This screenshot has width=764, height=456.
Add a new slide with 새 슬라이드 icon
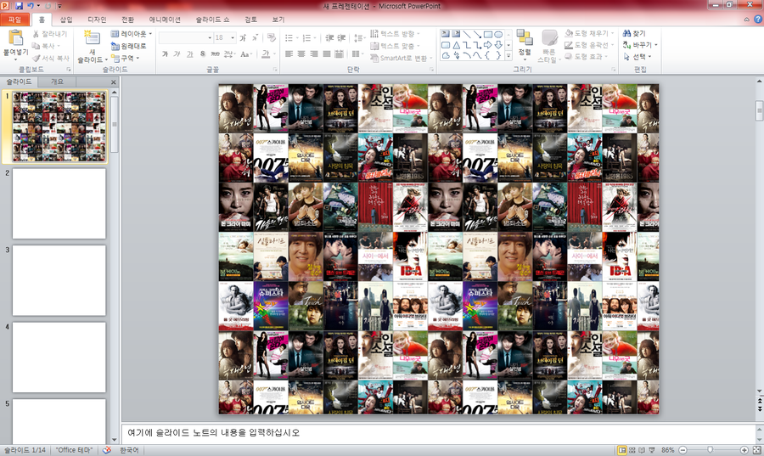91,38
